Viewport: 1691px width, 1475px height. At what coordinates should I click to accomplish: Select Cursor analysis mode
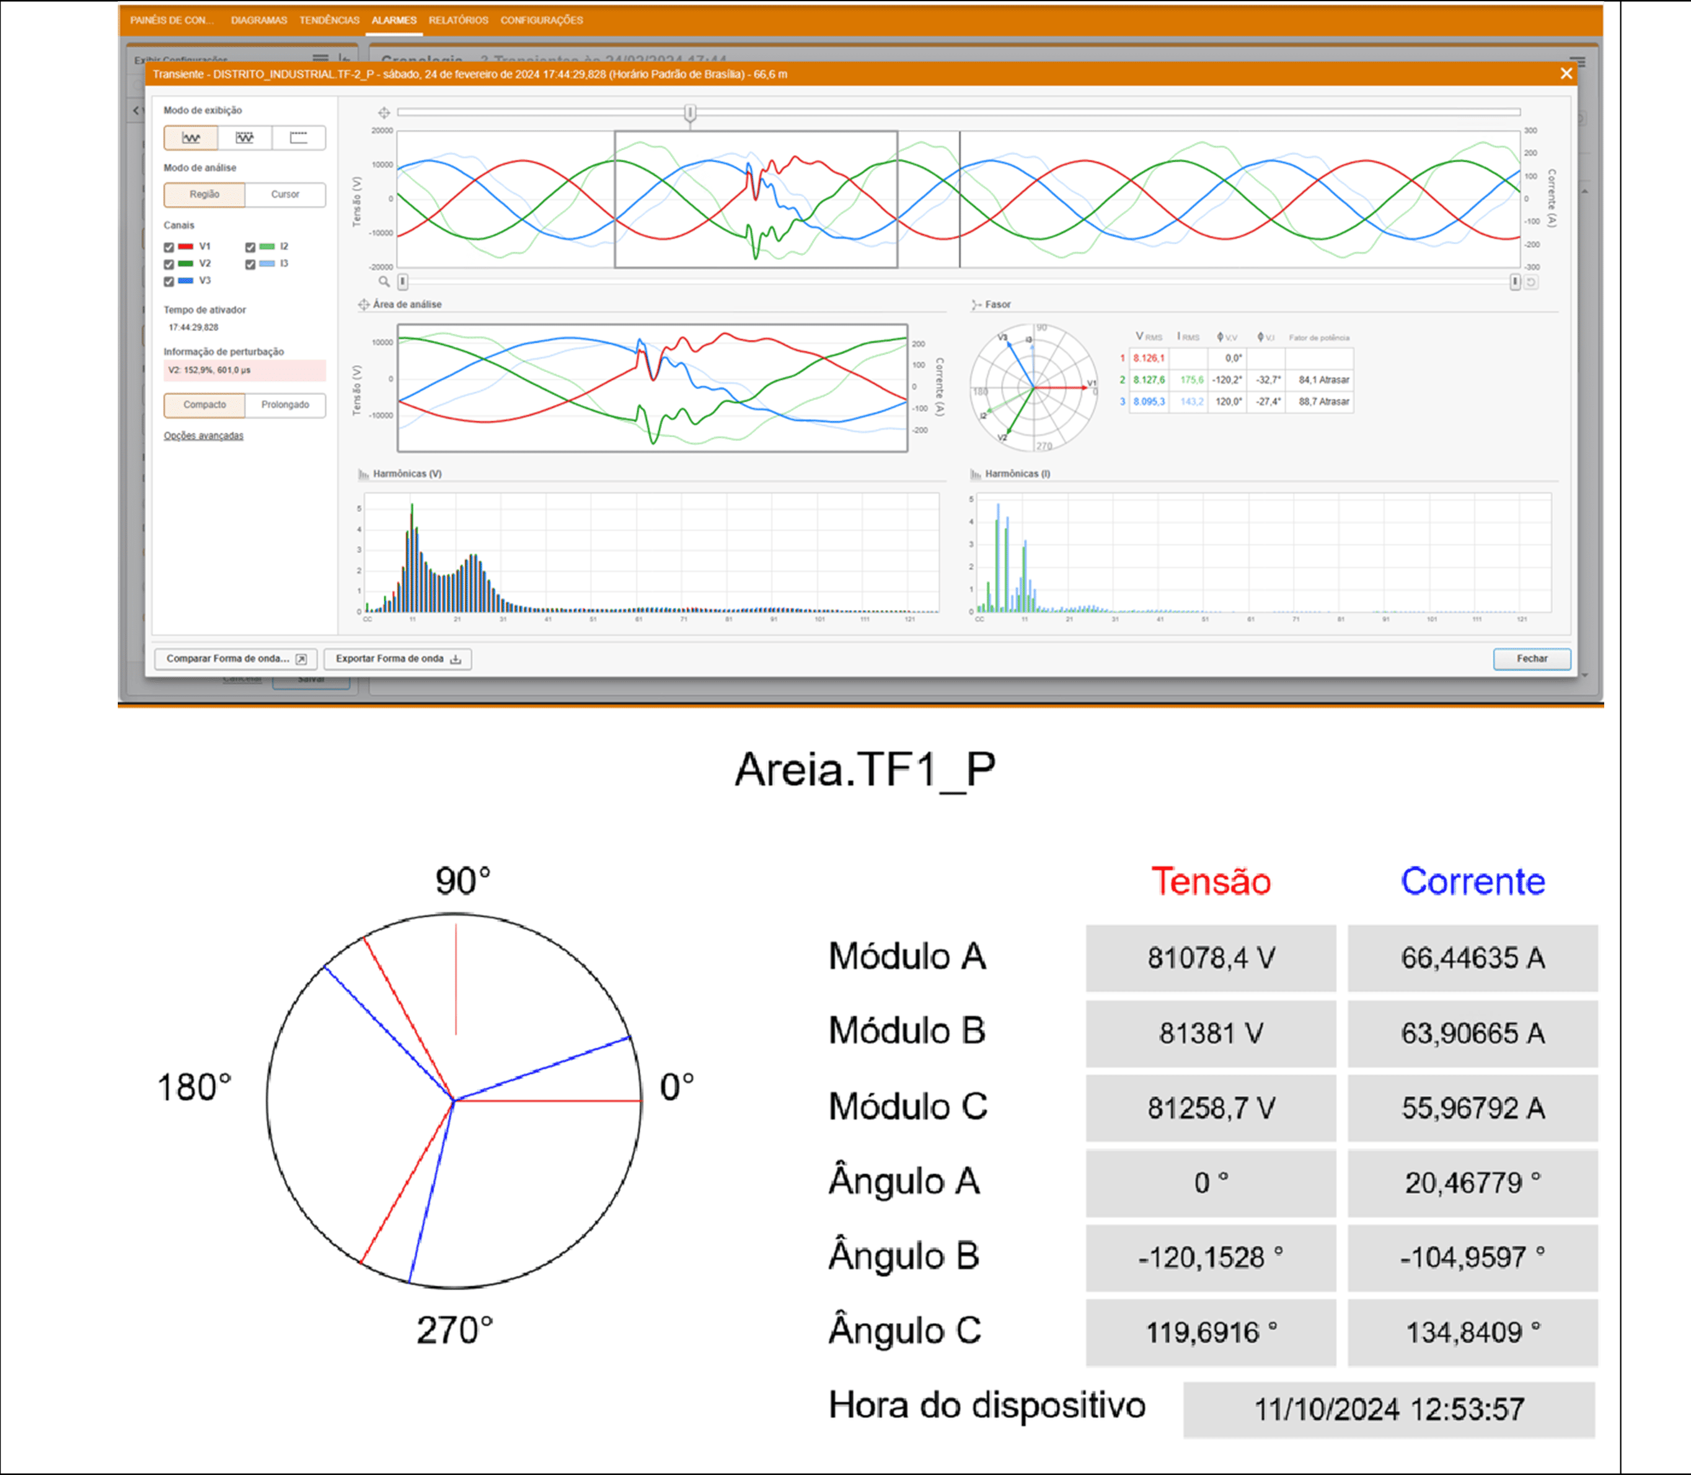point(286,195)
